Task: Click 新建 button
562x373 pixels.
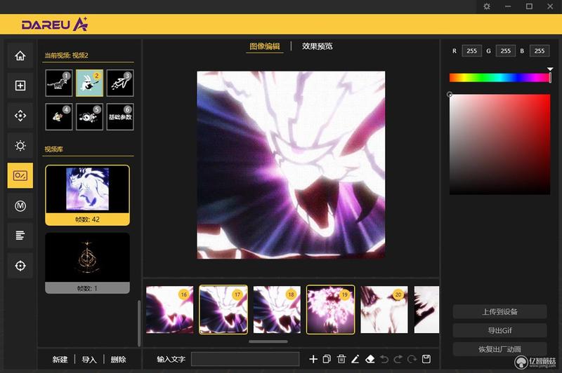Action: tap(60, 360)
